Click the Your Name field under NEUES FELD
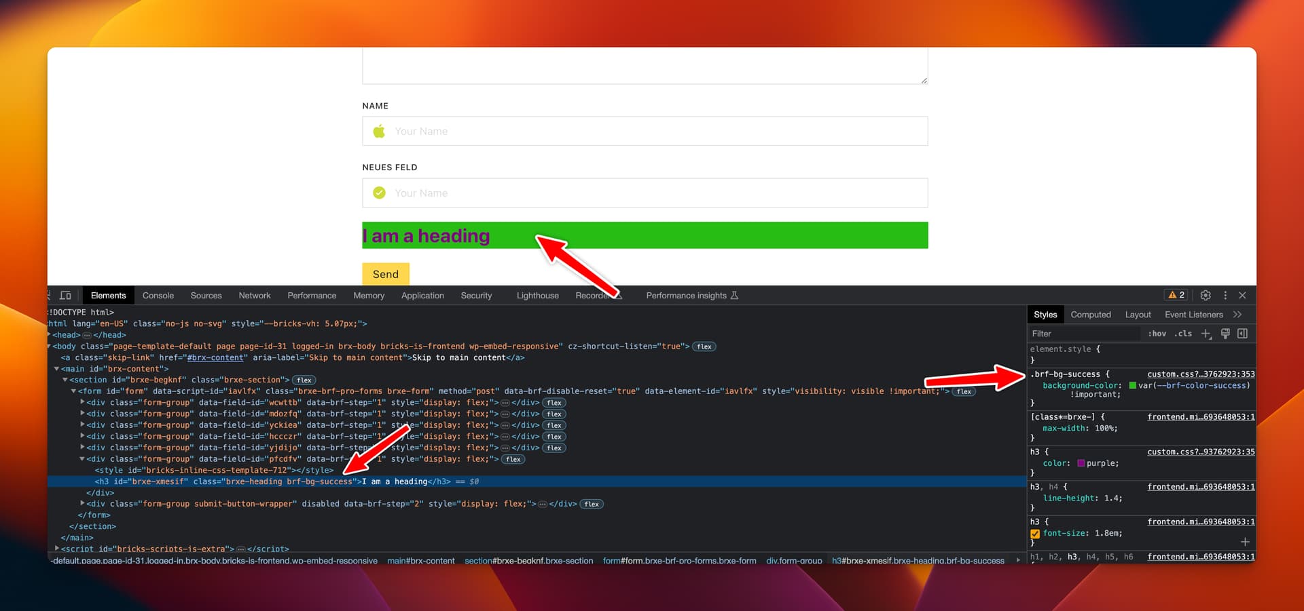1304x611 pixels. click(x=645, y=193)
